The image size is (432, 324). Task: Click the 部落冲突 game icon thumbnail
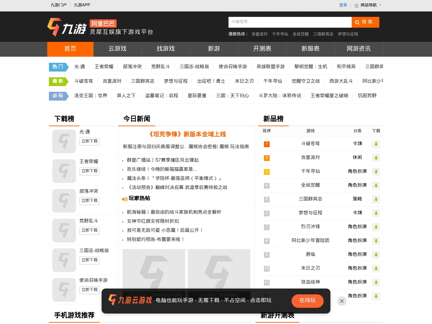(64, 201)
